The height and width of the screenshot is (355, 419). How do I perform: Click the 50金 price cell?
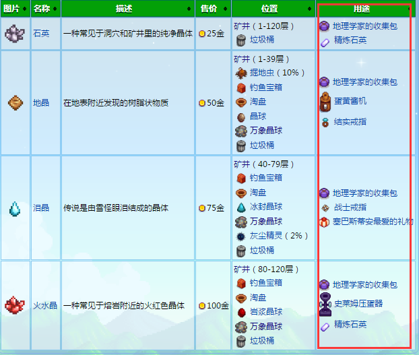(x=214, y=103)
